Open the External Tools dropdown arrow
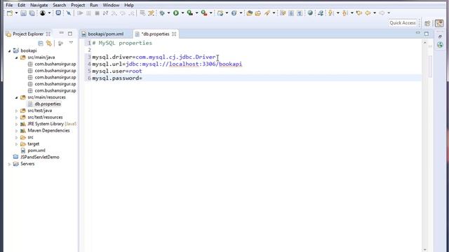The image size is (449, 252). tap(211, 13)
